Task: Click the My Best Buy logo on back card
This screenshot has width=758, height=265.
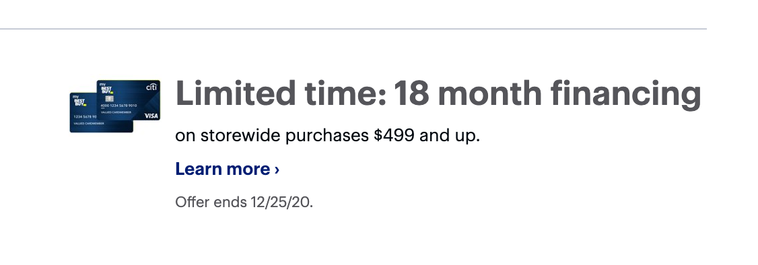Action: click(79, 100)
